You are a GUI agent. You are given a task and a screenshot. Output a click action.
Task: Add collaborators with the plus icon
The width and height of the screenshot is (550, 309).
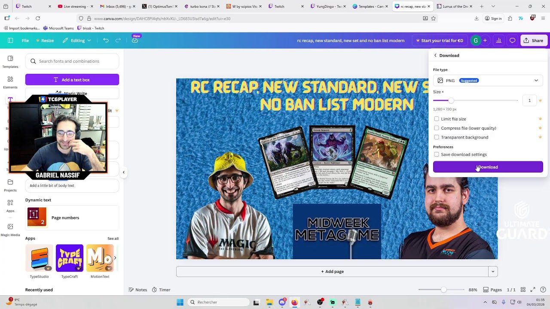click(485, 40)
